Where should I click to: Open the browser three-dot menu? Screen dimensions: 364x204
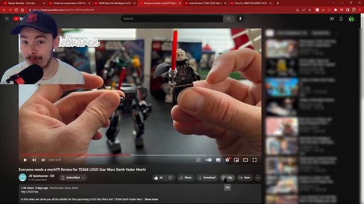[x=360, y=10]
